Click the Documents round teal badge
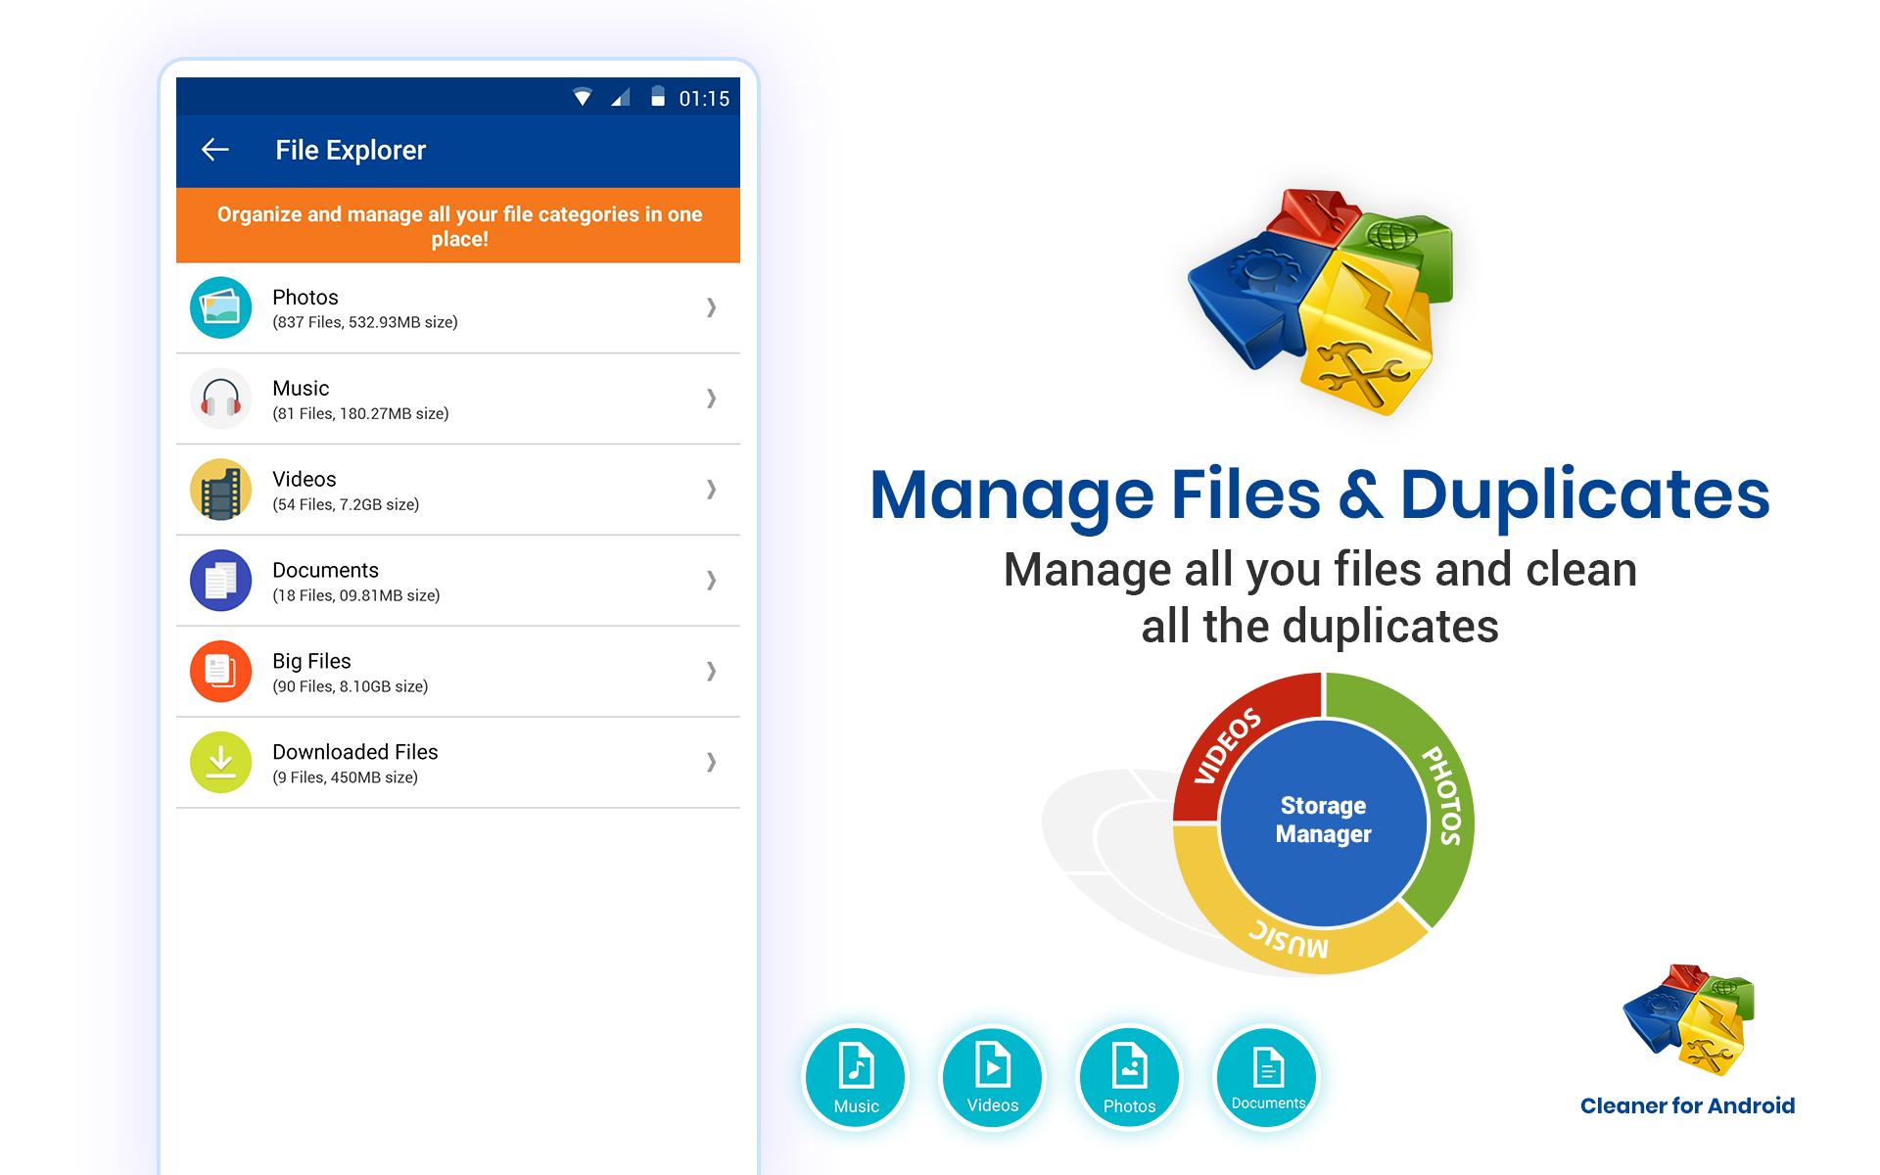The height and width of the screenshot is (1175, 1880). coord(1267,1077)
